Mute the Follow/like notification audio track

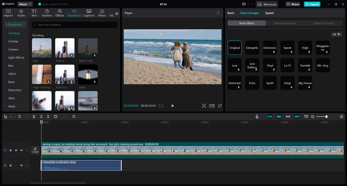click(x=21, y=165)
